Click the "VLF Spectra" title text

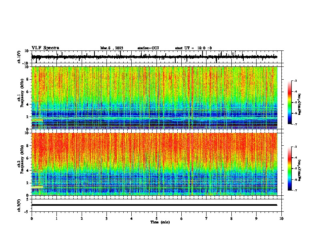pos(45,48)
